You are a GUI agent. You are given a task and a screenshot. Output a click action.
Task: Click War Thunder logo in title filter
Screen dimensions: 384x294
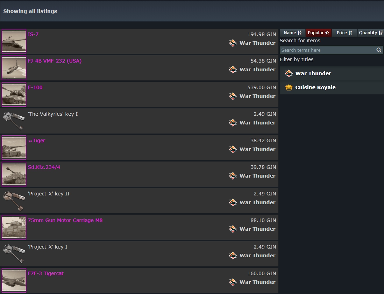[x=289, y=73]
